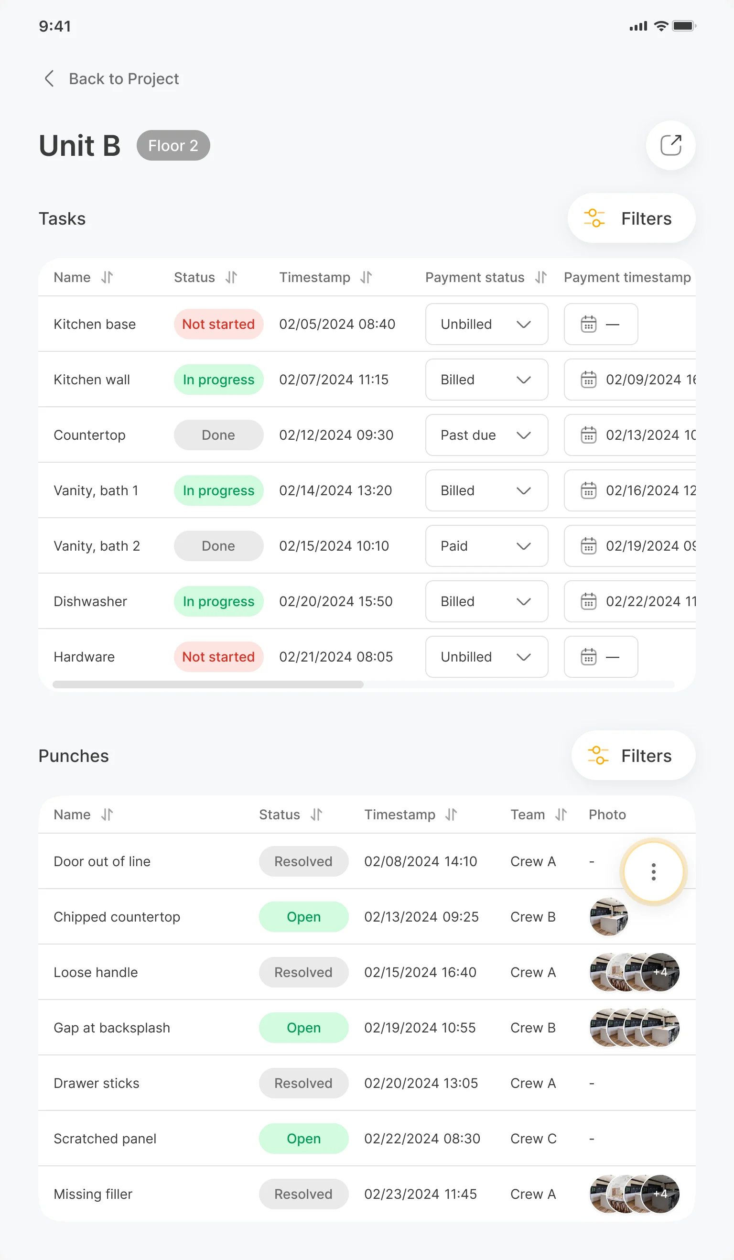The image size is (734, 1260).
Task: Open Filters for the Tasks section
Action: [x=631, y=218]
